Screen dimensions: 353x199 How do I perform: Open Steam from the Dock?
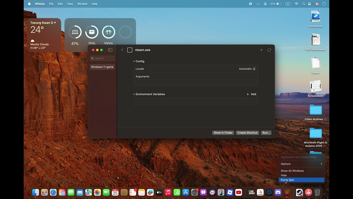(299, 192)
